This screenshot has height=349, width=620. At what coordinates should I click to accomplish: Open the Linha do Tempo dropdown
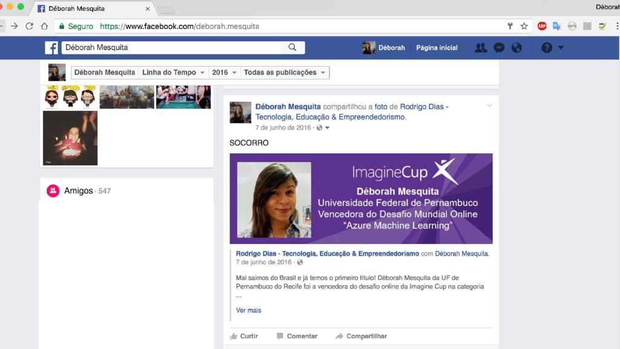pyautogui.click(x=173, y=73)
